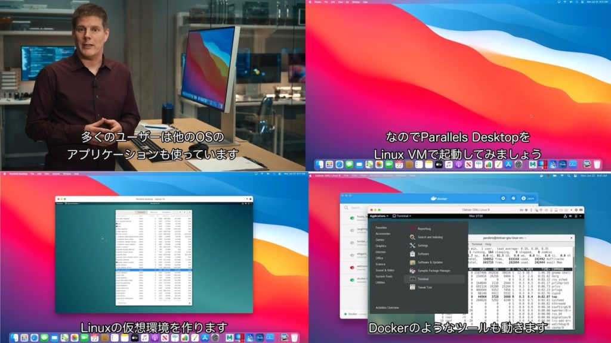Click the GNOME clock showing Mon 17:23
This screenshot has width=611, height=343.
tap(476, 216)
